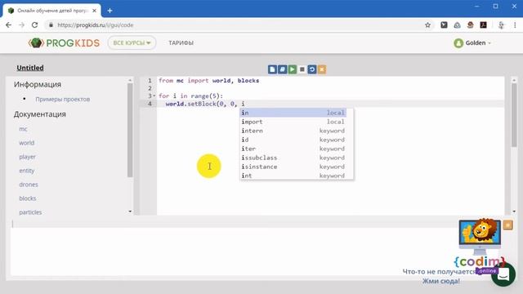Click in the console input field
523x294 pixels.
click(x=234, y=224)
